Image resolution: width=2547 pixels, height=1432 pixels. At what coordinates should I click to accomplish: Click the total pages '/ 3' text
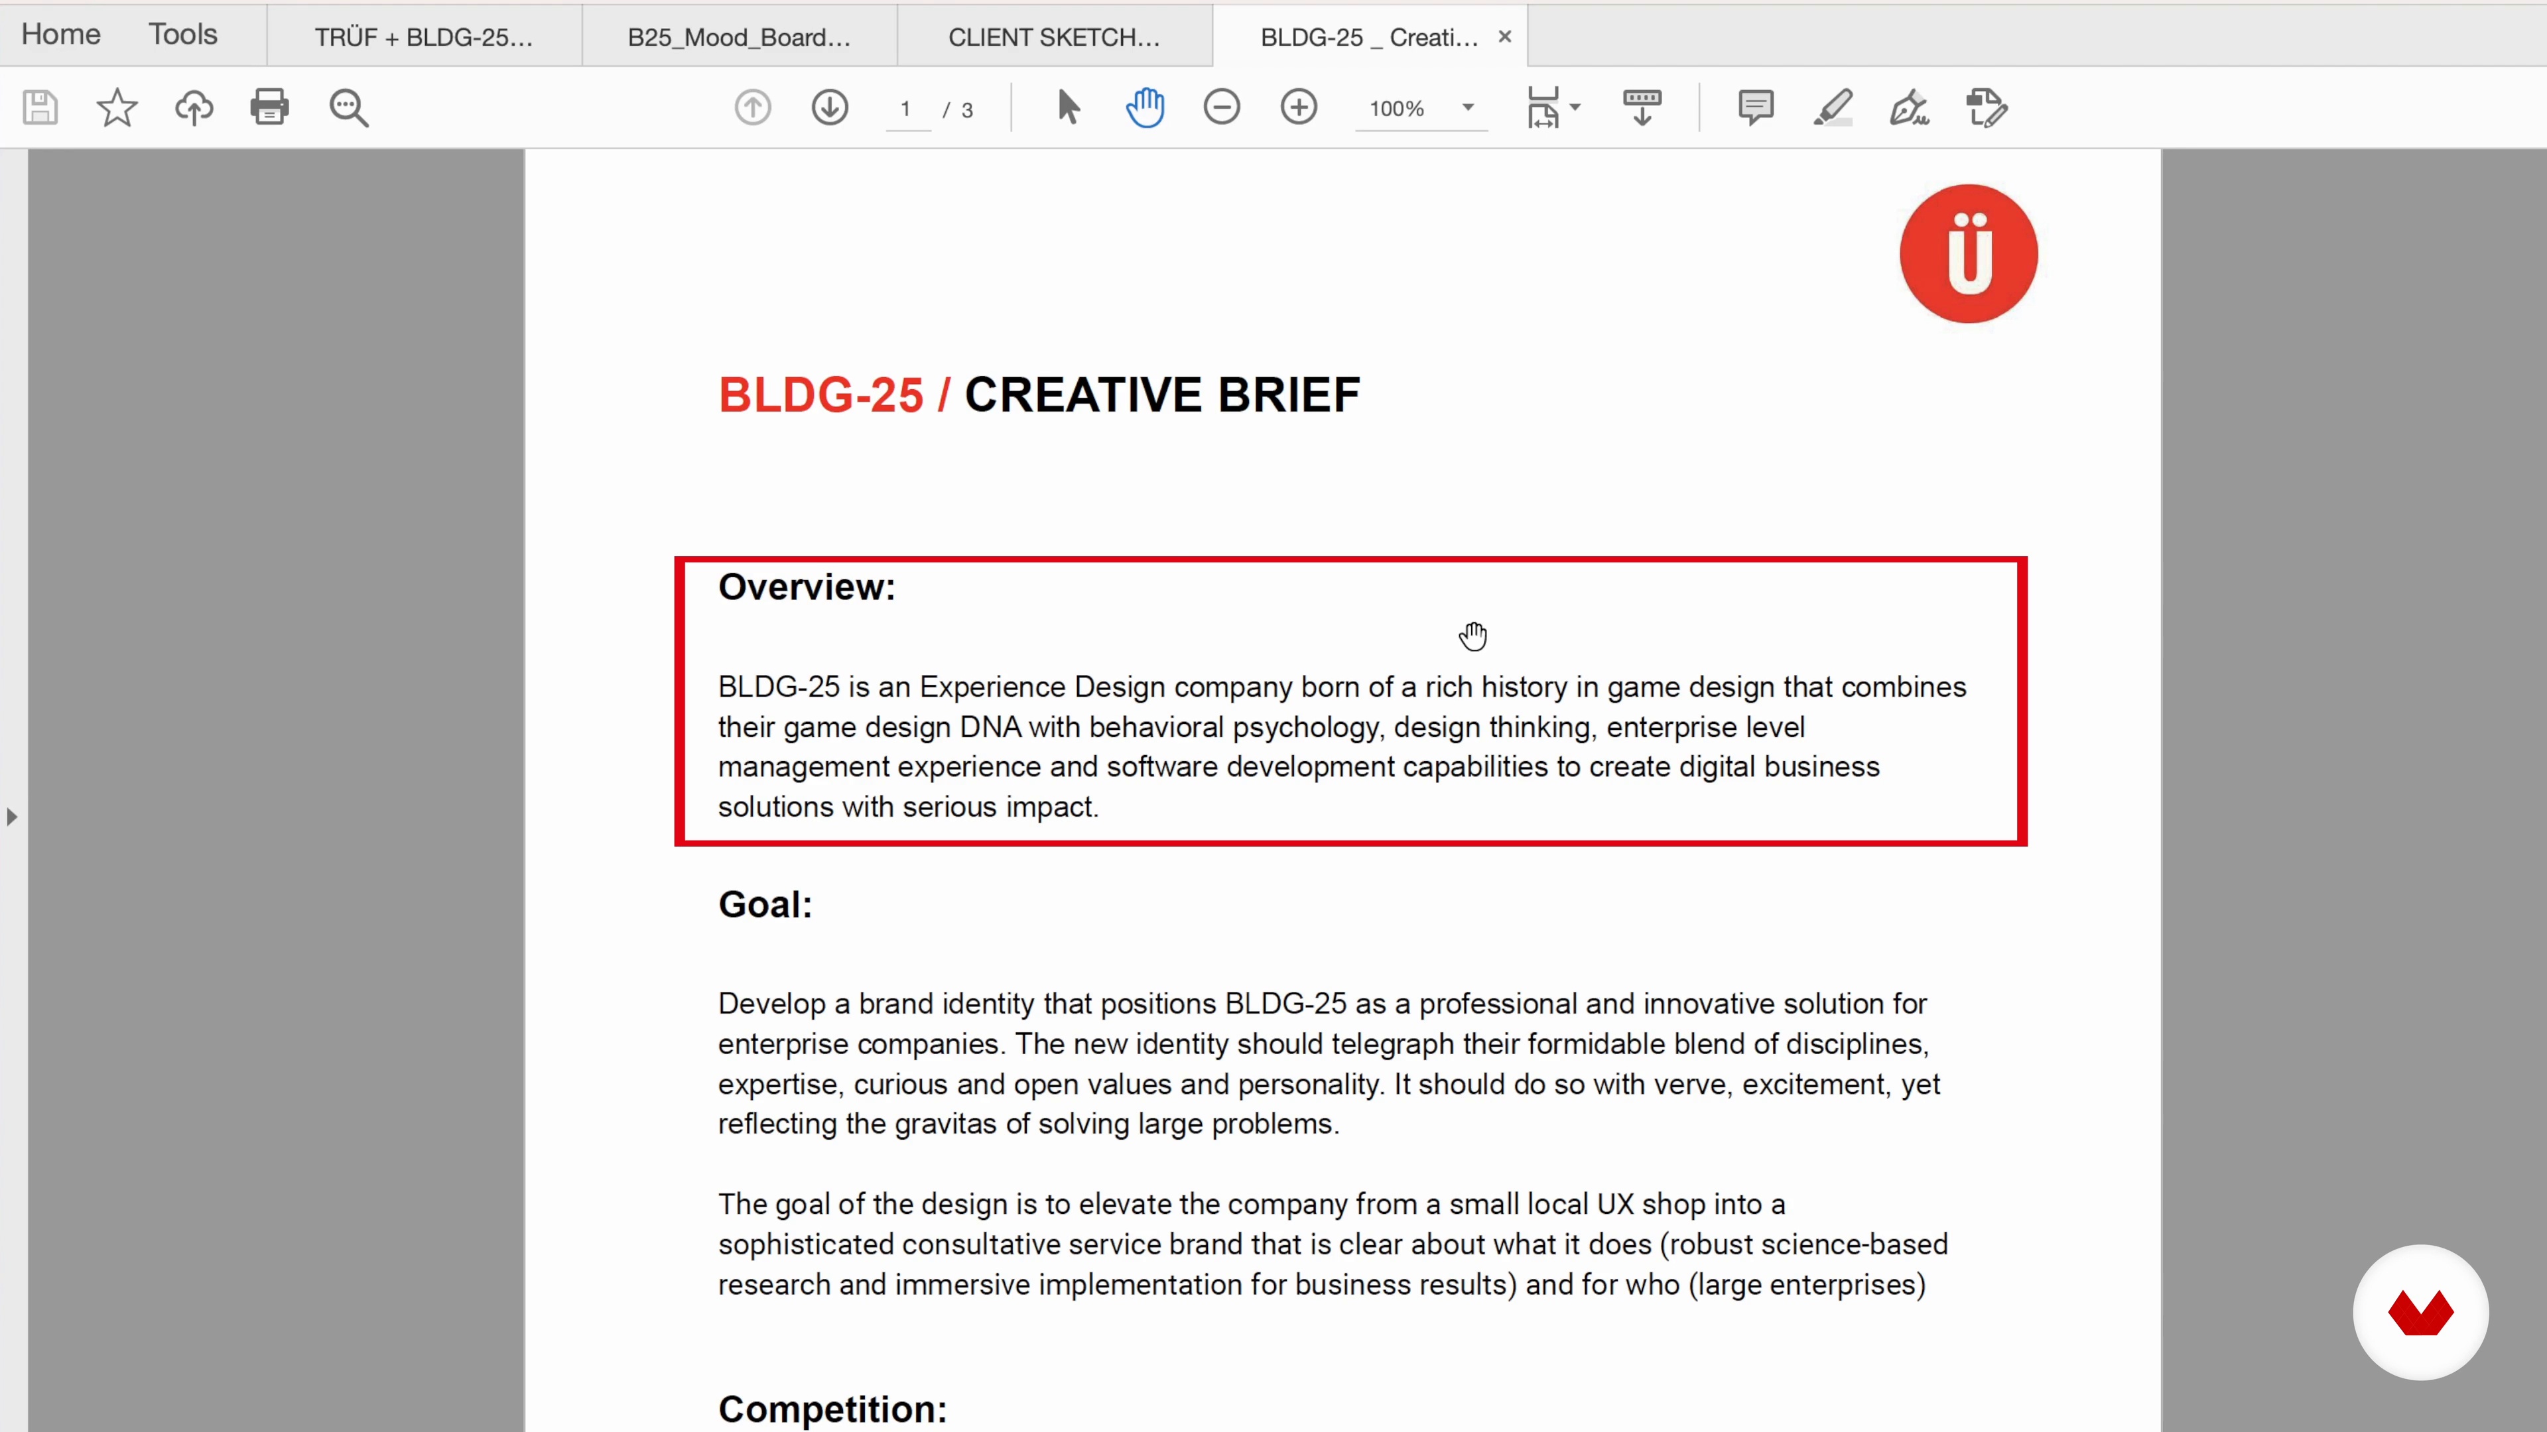point(957,109)
